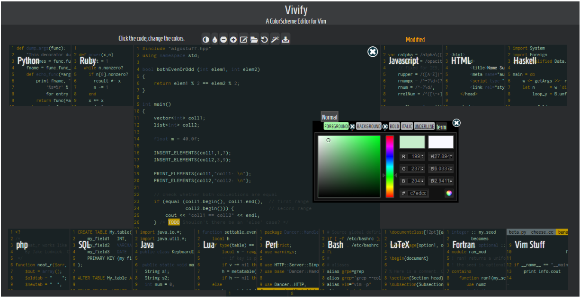This screenshot has height=298, width=580.
Task: Click the term mode button
Action: (x=441, y=127)
